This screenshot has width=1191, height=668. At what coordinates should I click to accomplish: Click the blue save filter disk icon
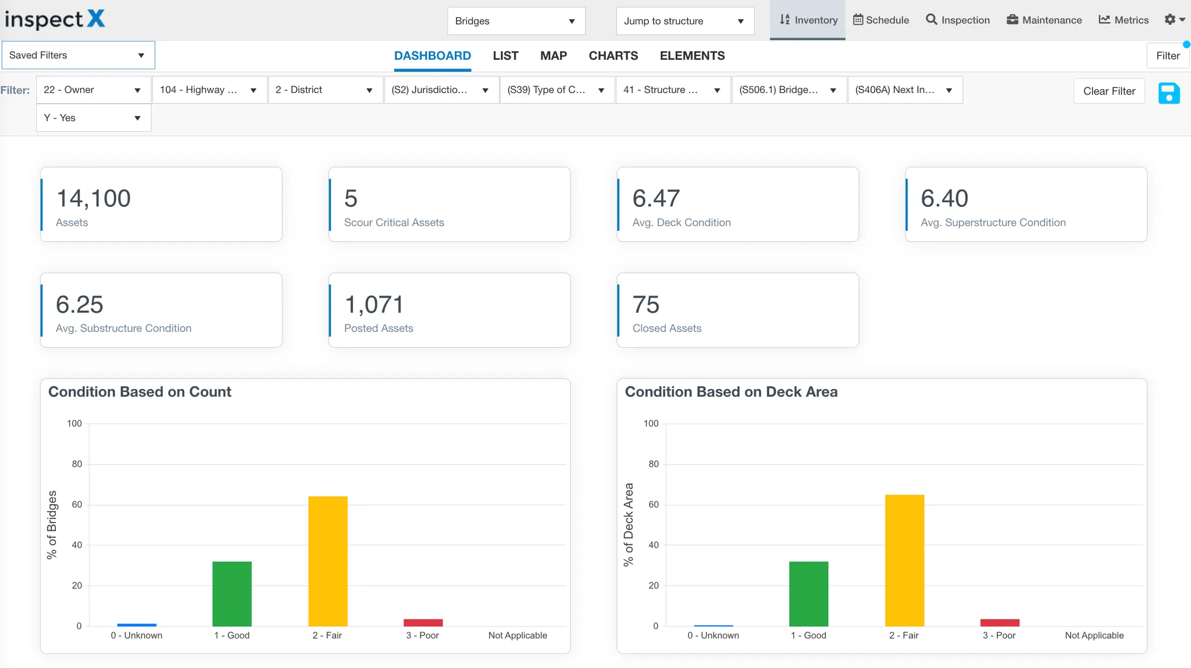pos(1168,93)
